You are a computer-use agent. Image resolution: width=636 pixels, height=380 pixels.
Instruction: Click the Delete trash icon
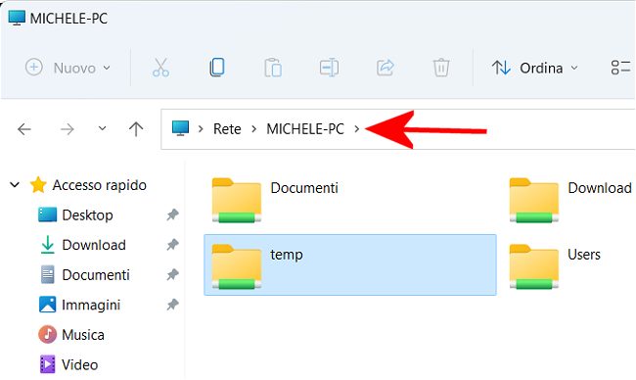click(441, 68)
